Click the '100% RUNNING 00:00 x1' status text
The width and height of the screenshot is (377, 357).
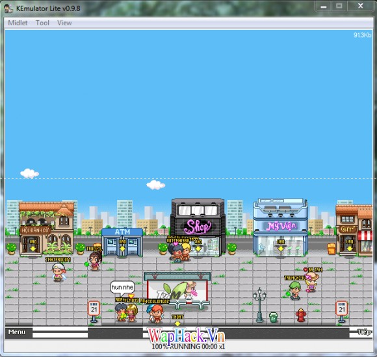[x=188, y=347]
